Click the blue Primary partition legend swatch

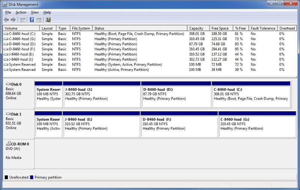(31, 177)
